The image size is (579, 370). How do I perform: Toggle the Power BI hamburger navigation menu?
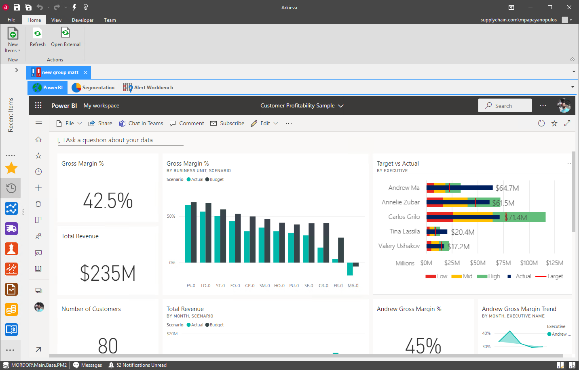click(39, 124)
